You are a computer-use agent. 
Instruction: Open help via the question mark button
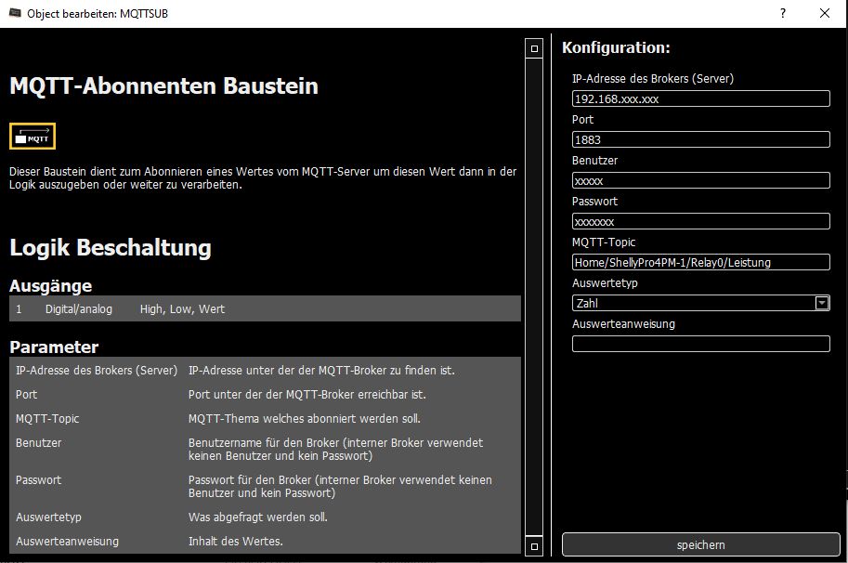point(783,13)
